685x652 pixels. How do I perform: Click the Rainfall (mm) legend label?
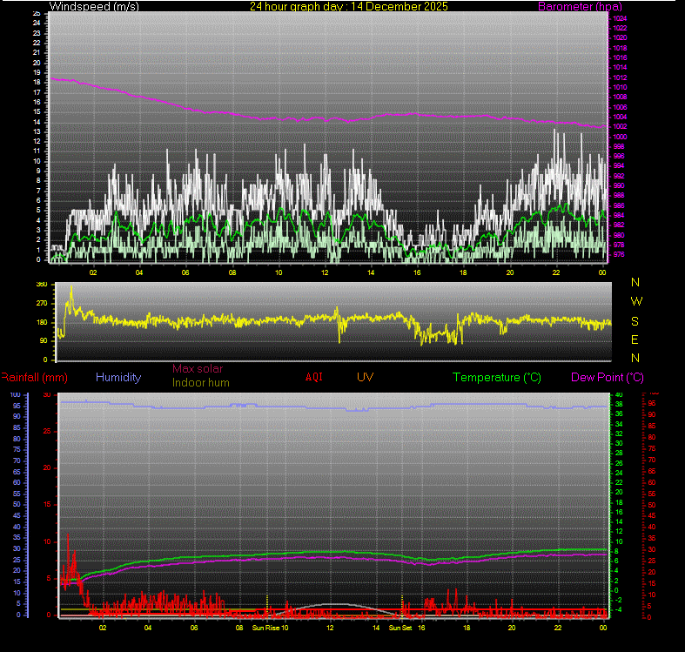coord(34,377)
